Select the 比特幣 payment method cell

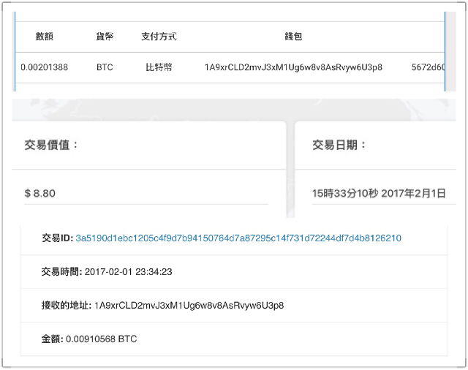click(x=159, y=67)
